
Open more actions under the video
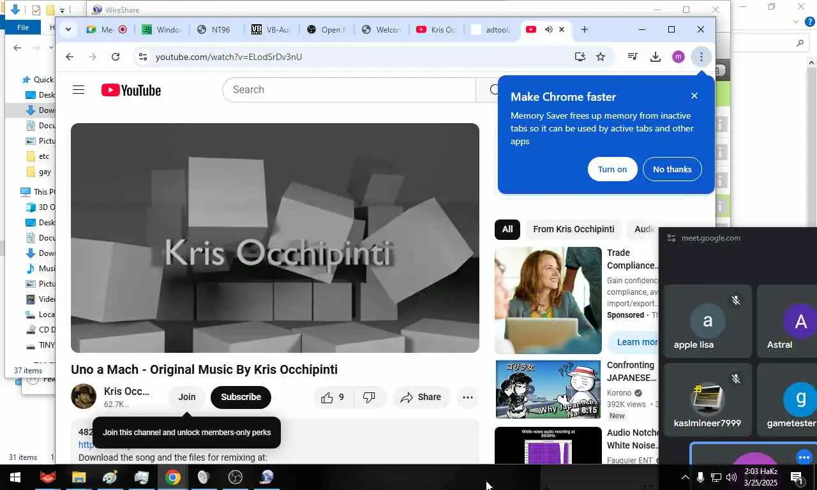click(x=468, y=397)
